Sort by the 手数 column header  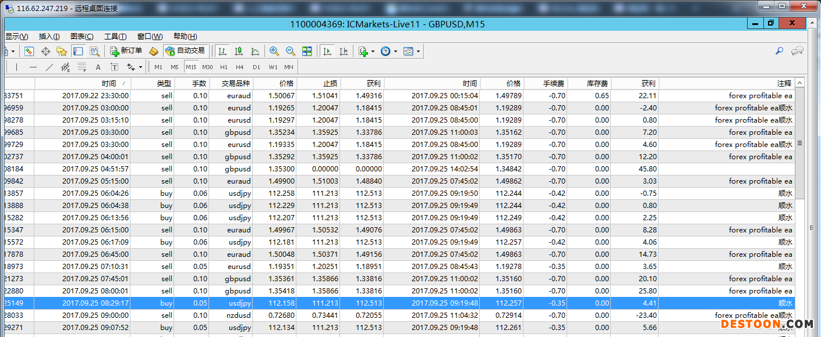click(x=192, y=84)
